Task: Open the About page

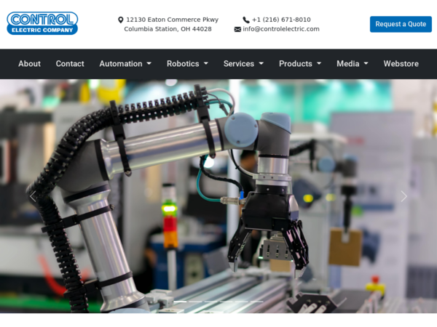Action: click(30, 64)
